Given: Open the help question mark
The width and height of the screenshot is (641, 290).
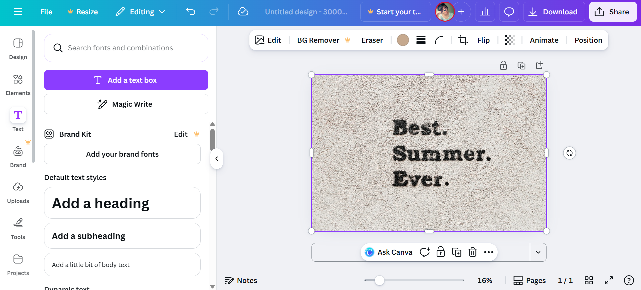Looking at the screenshot, I should click(629, 281).
